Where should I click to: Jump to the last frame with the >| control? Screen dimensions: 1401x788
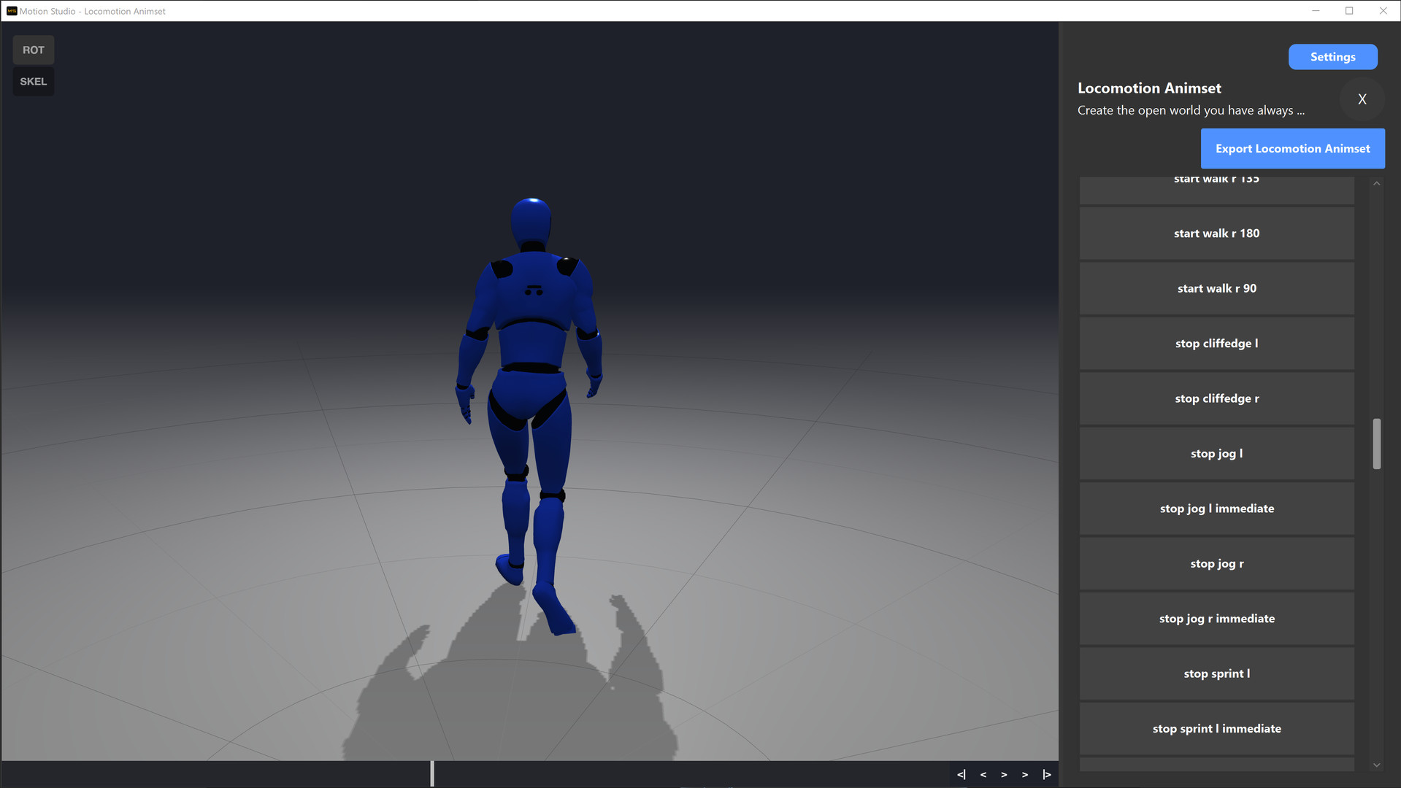tap(1046, 774)
